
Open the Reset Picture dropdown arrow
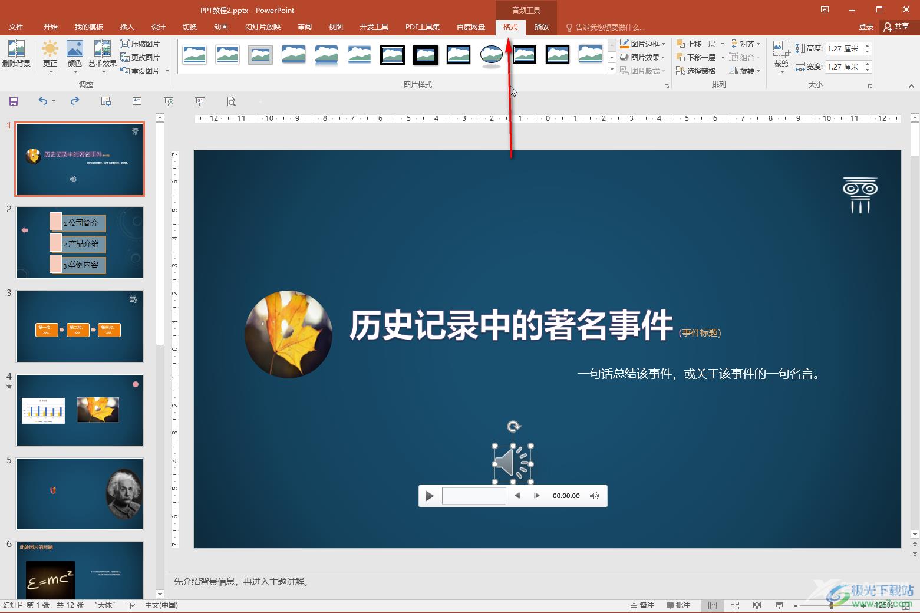coord(167,71)
